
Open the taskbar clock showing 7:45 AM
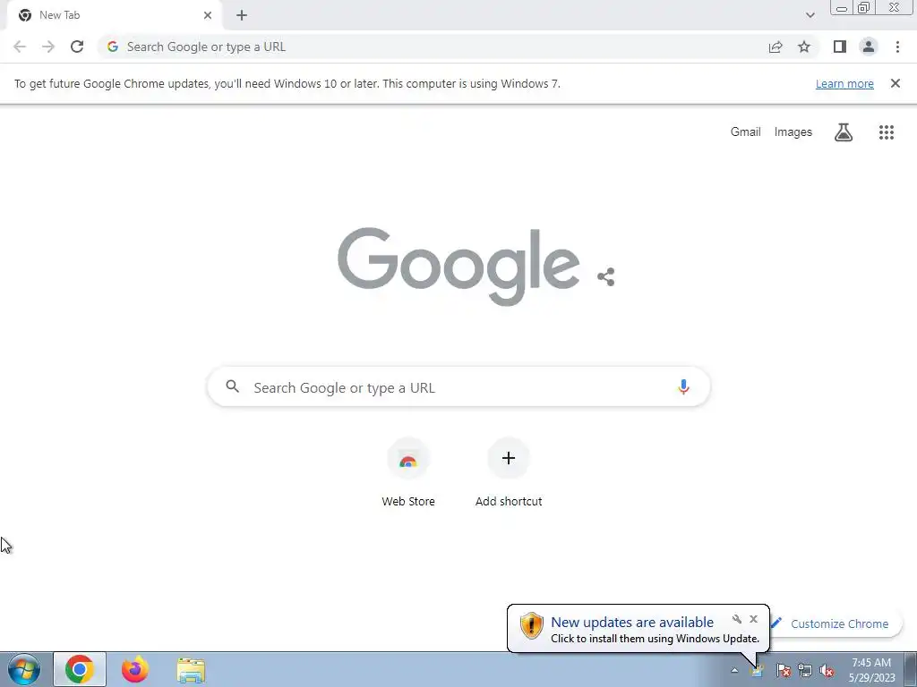pos(871,670)
